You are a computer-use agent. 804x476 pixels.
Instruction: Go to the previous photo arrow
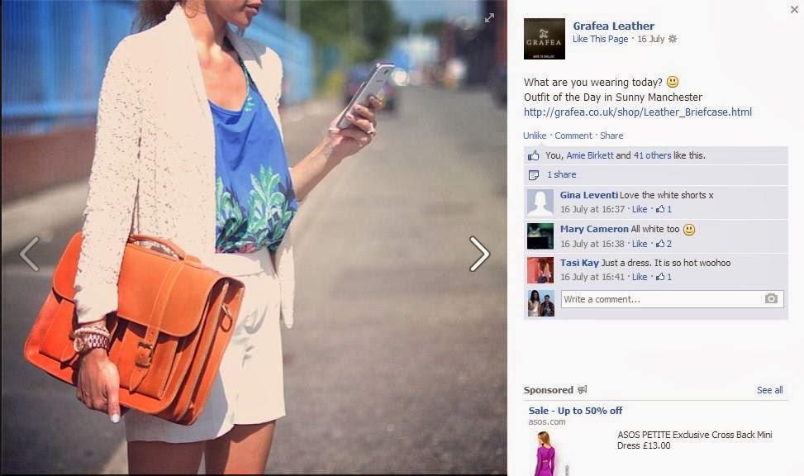tap(29, 254)
